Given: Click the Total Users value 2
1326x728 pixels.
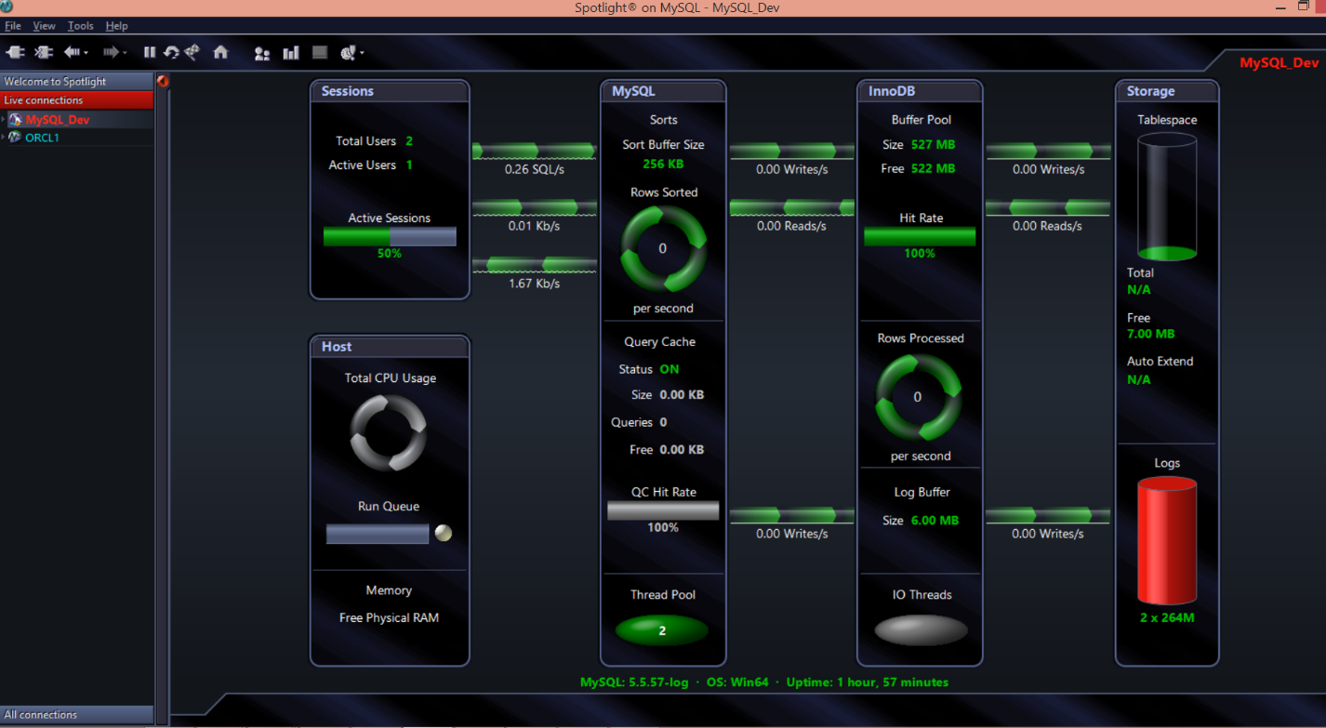Looking at the screenshot, I should [409, 141].
